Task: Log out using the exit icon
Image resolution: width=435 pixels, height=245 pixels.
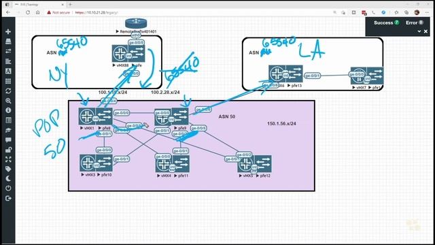Action: click(x=8, y=198)
